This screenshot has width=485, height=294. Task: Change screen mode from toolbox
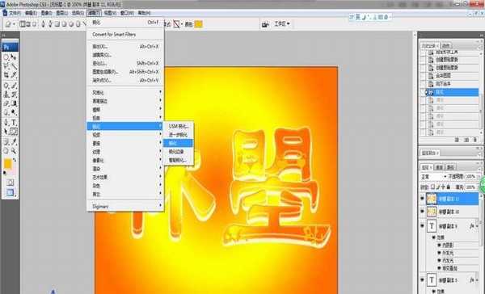[10, 192]
